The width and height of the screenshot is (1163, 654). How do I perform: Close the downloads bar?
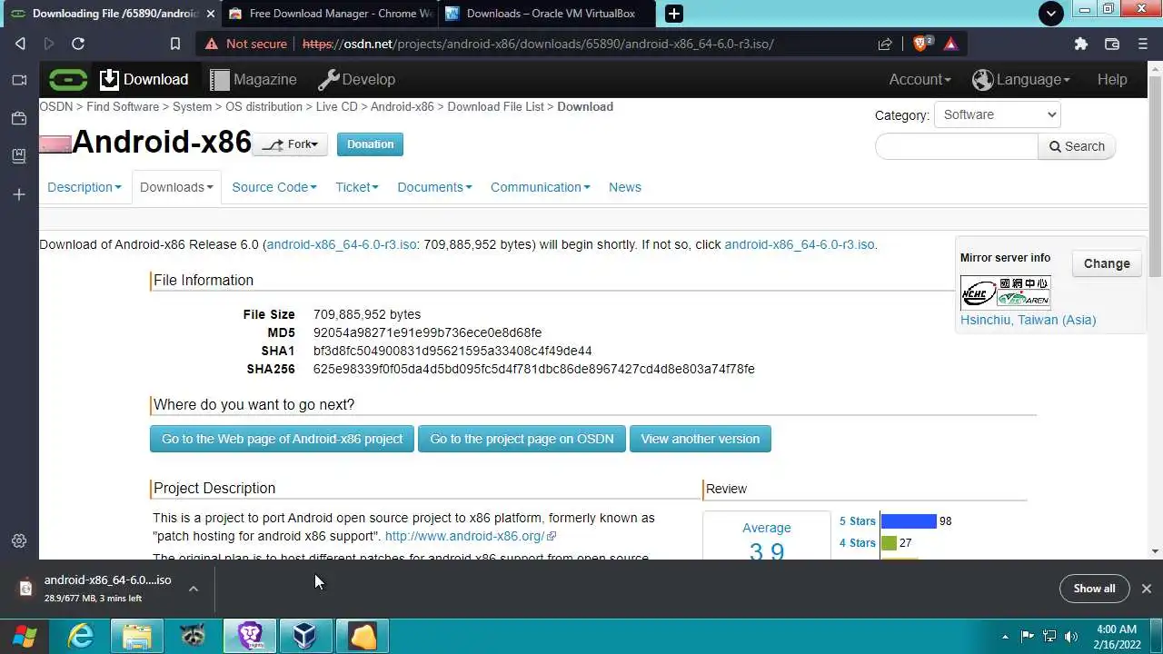click(1147, 589)
